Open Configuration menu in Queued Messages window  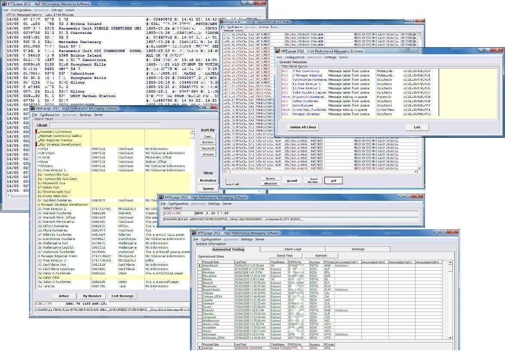294,57
